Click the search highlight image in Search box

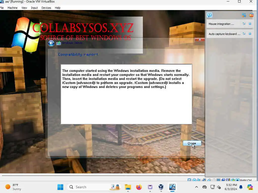coord(115,187)
